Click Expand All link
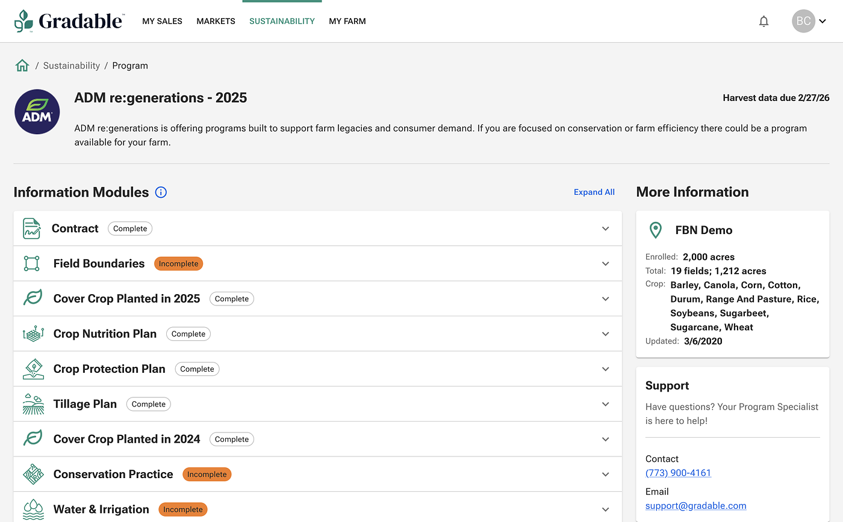 pos(594,192)
